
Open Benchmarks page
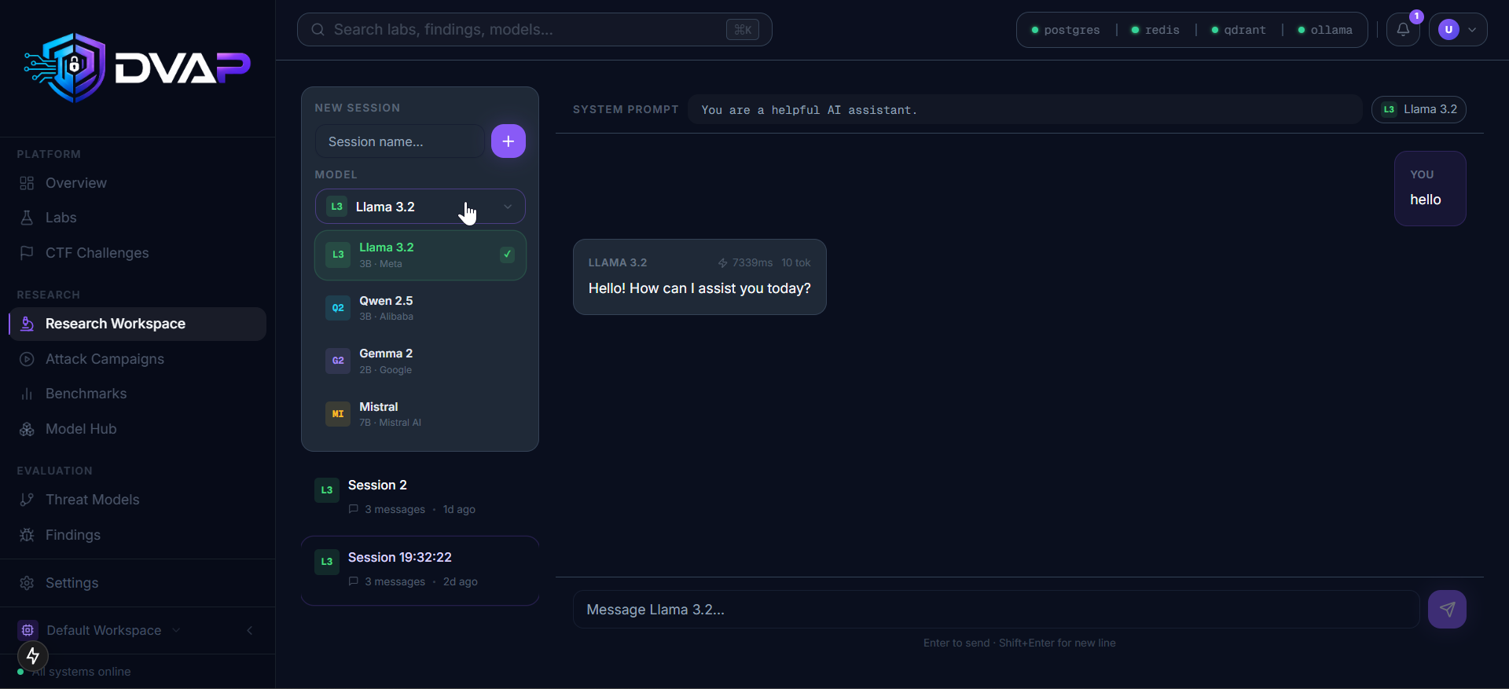[138, 394]
